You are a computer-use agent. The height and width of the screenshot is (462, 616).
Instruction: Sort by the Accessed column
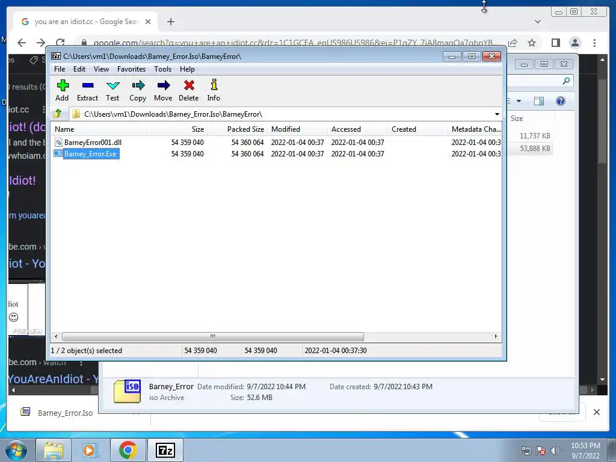(x=357, y=129)
